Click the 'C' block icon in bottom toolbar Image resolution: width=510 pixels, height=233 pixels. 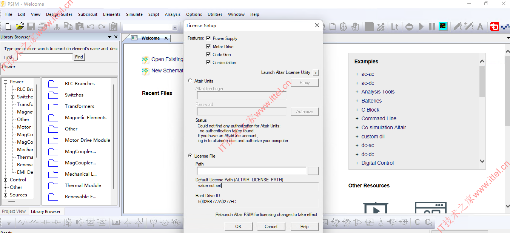click(418, 222)
